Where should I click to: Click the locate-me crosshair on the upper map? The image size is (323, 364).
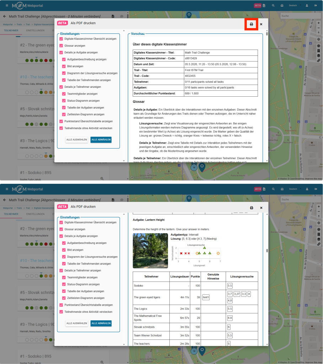(x=319, y=39)
